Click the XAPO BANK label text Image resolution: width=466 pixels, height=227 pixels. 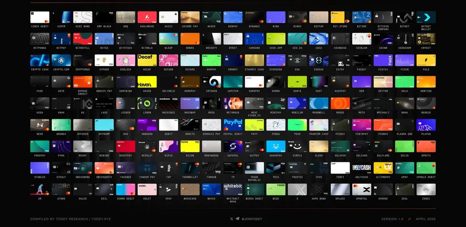319,199
